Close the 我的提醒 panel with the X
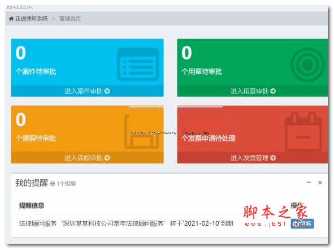334x250 pixels. [320, 183]
